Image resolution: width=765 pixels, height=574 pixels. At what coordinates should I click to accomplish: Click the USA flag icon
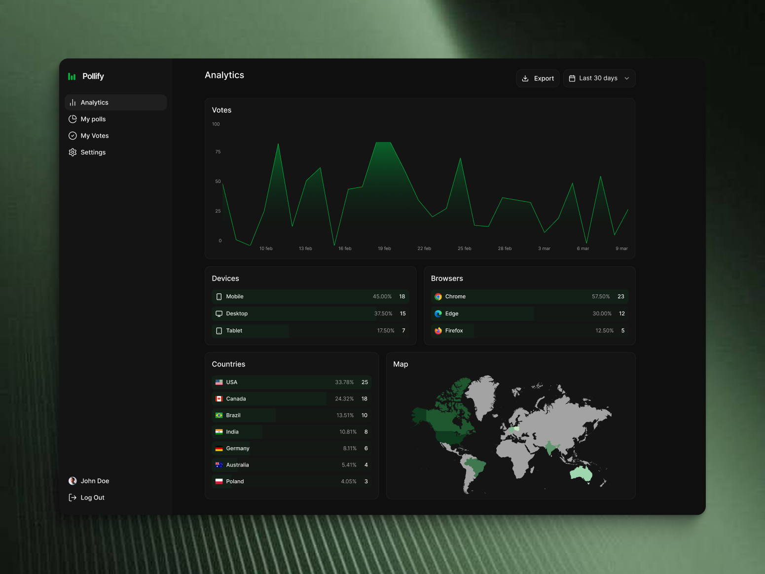coord(219,382)
